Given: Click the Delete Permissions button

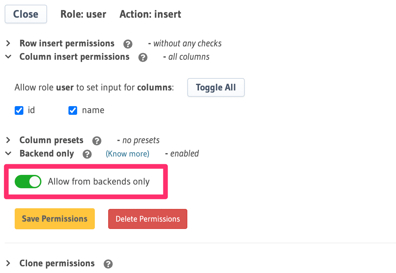Looking at the screenshot, I should pos(147,219).
